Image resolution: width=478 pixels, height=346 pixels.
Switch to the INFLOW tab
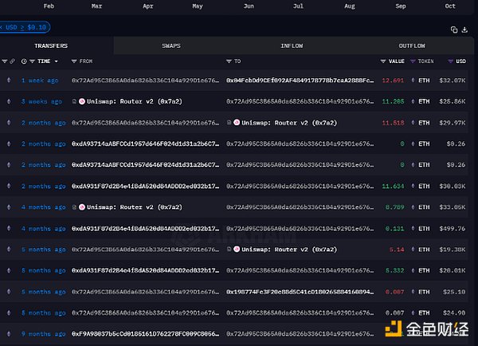tap(292, 46)
